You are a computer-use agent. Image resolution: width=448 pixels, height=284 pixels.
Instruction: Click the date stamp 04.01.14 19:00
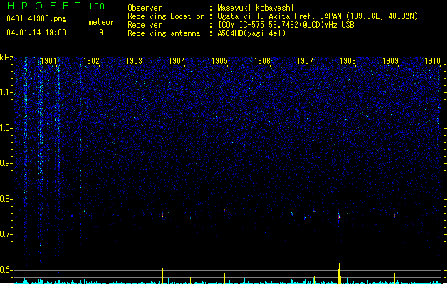(x=36, y=33)
